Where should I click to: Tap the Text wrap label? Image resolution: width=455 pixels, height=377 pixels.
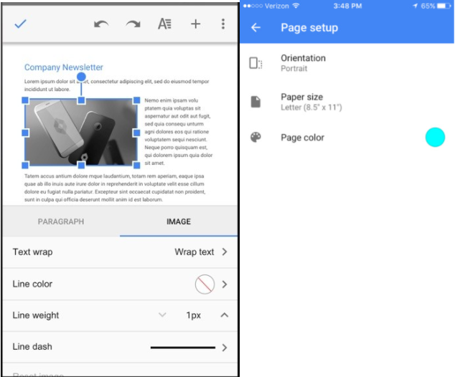click(32, 252)
